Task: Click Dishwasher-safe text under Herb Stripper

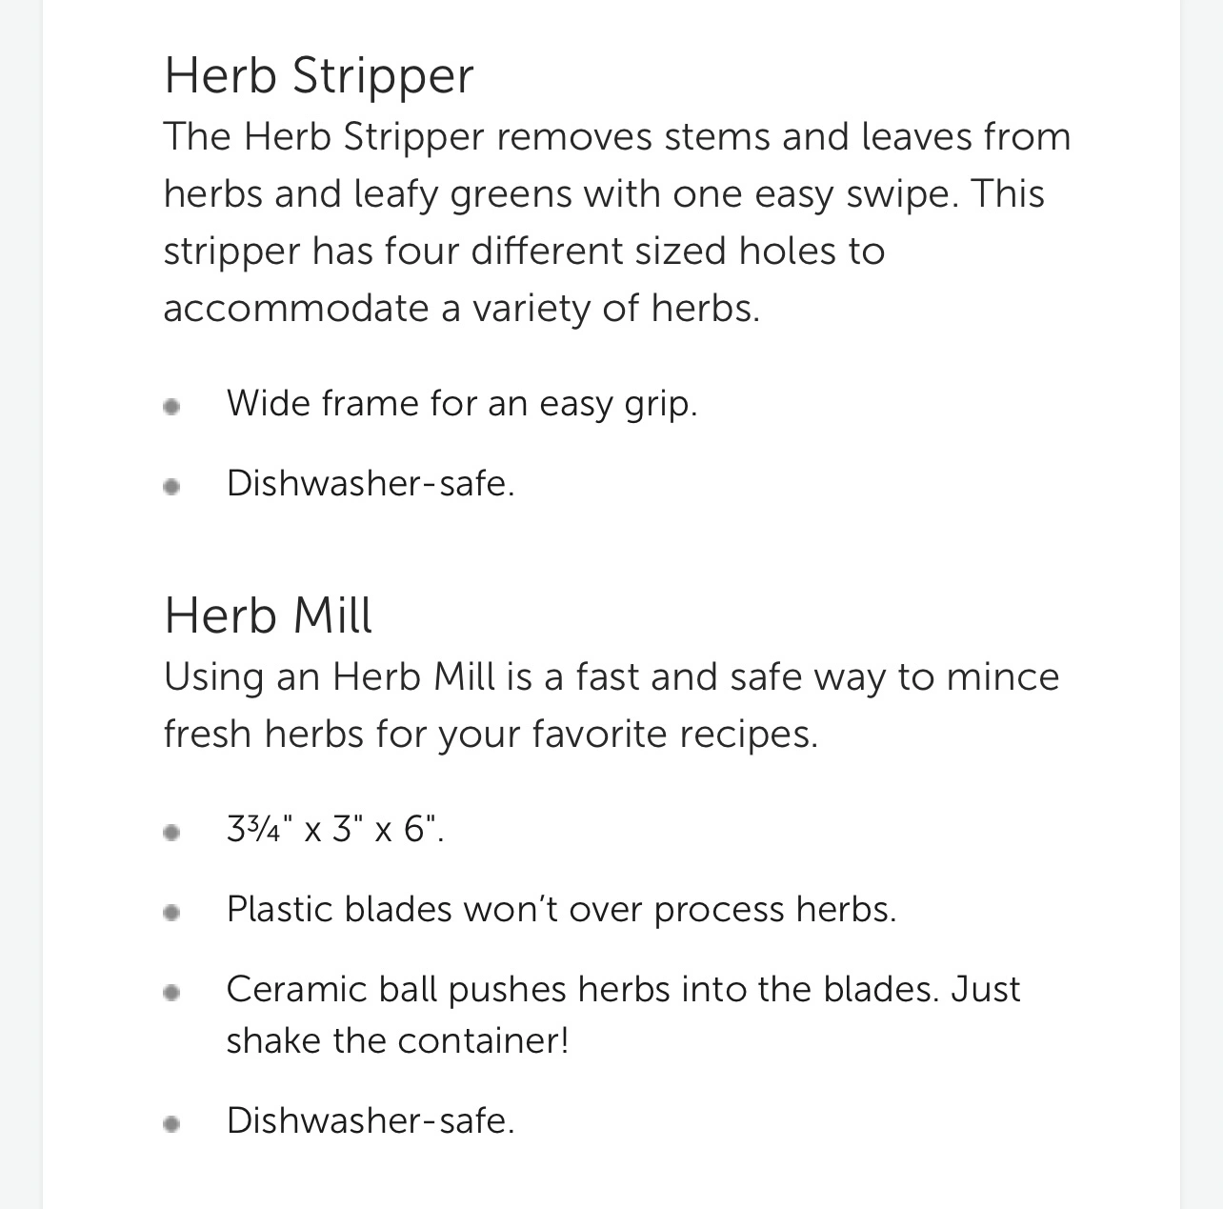Action: coord(371,484)
